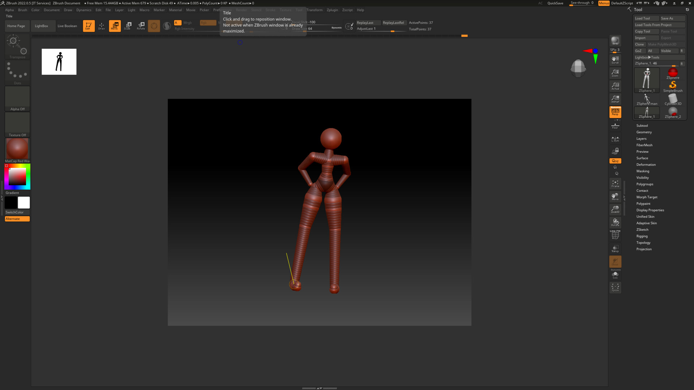This screenshot has width=694, height=390.
Task: Click the Zoom3D icon in the right shelf
Action: point(615,209)
